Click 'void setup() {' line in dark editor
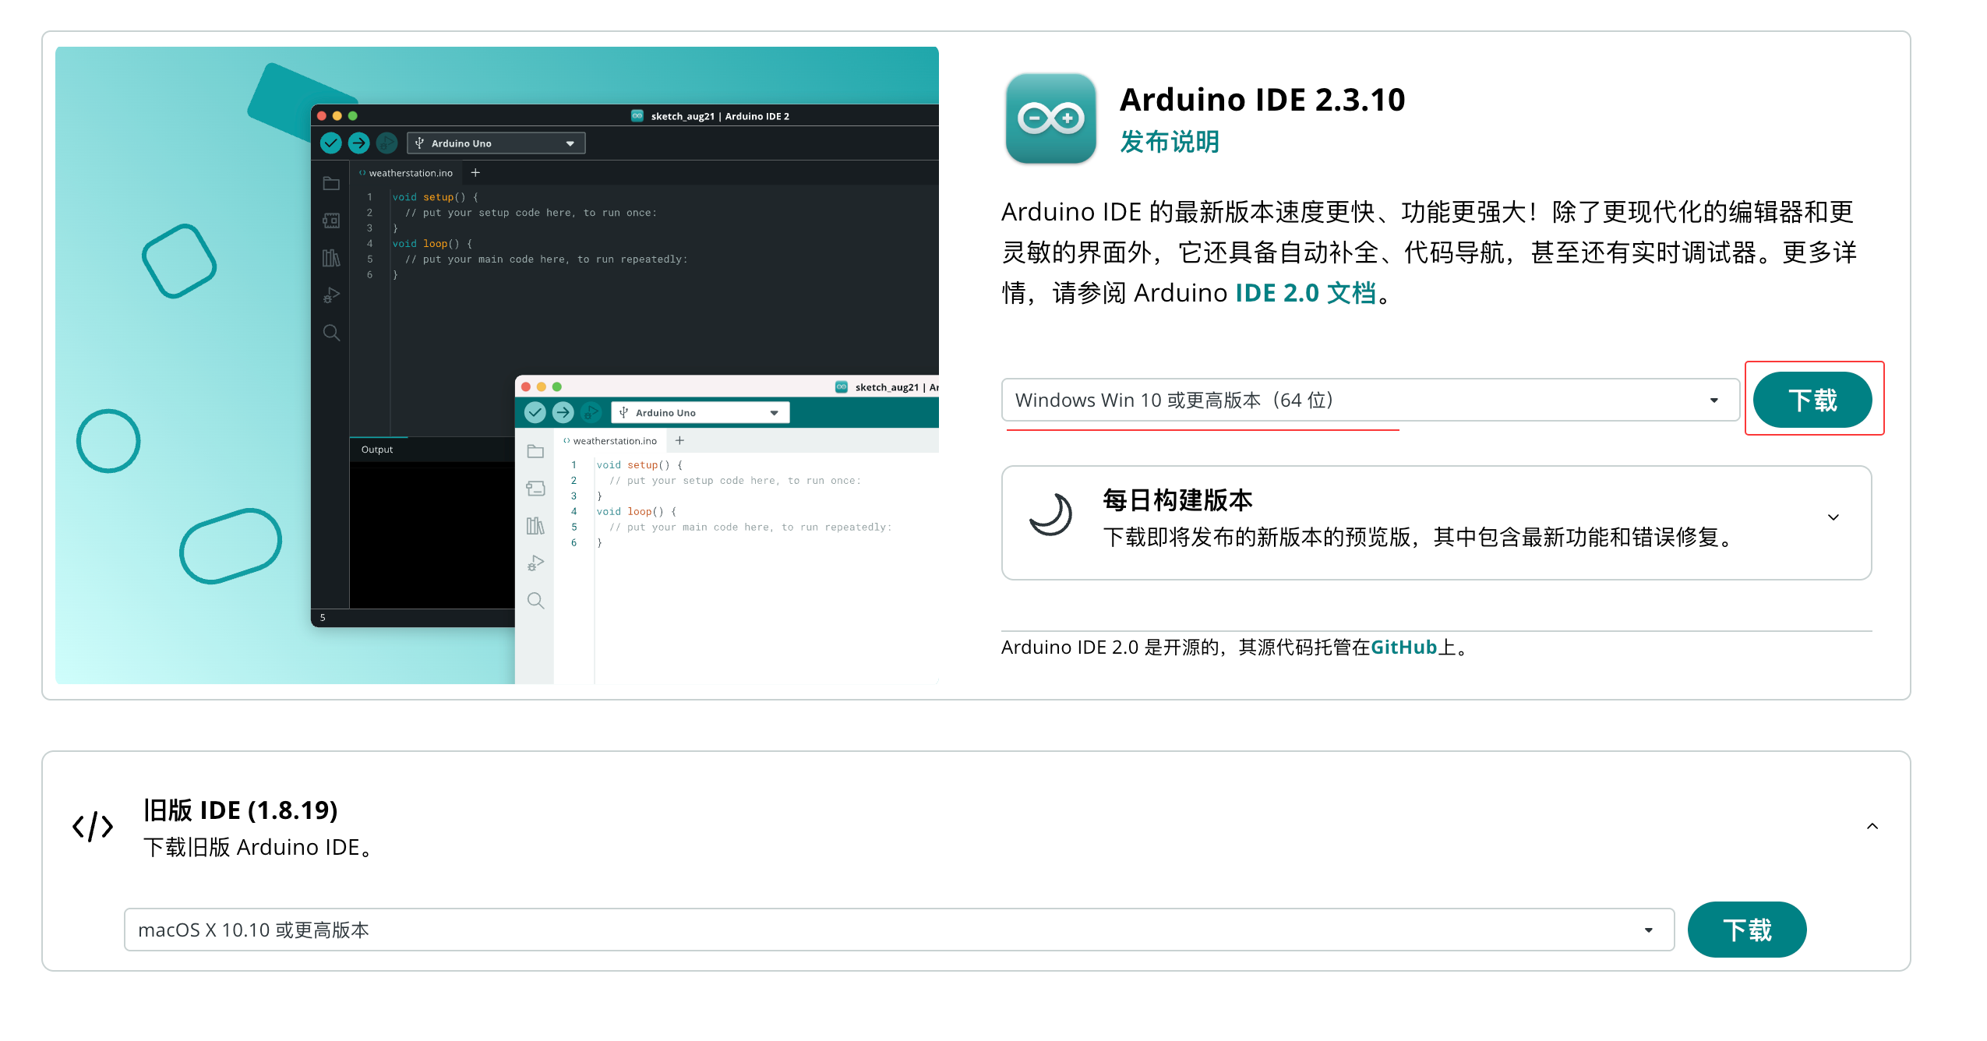Viewport: 1987px width, 1041px height. [435, 197]
